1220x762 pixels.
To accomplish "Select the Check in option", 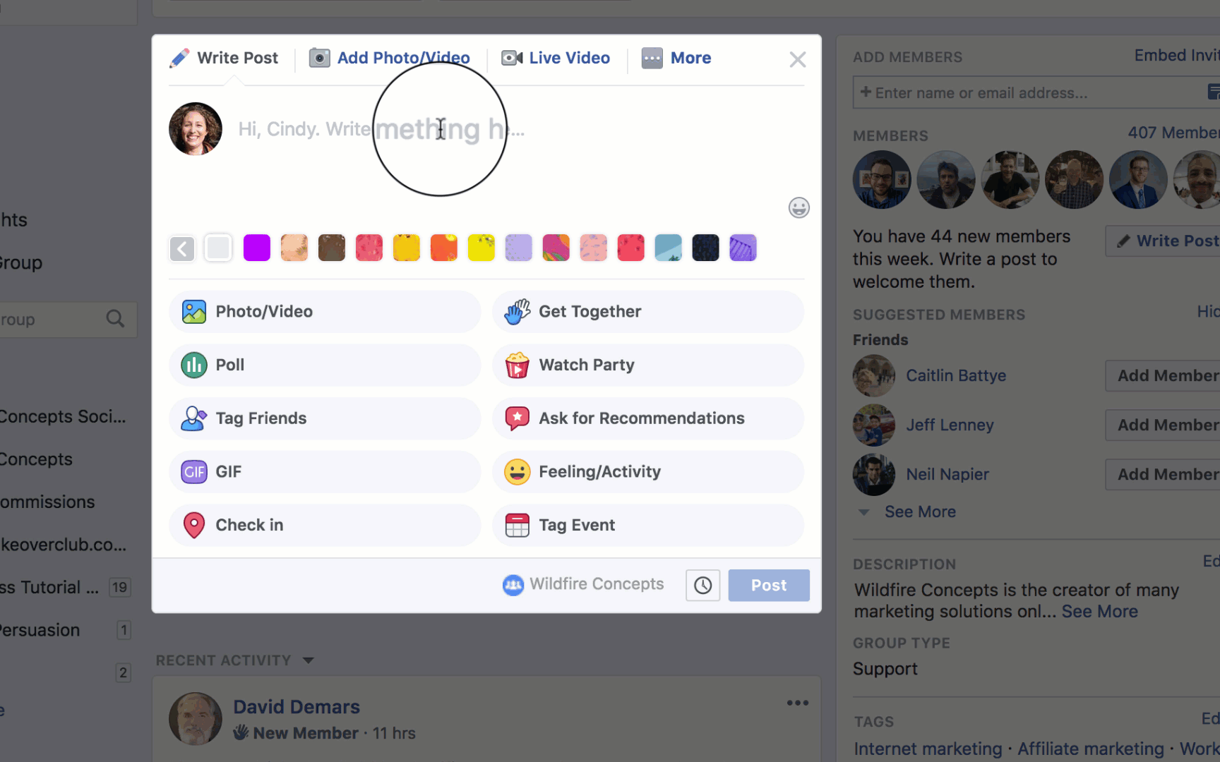I will [x=325, y=525].
